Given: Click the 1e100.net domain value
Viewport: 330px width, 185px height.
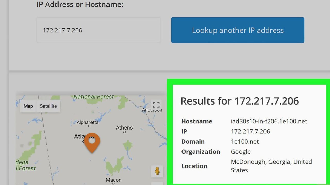Looking at the screenshot, I should [x=245, y=142].
